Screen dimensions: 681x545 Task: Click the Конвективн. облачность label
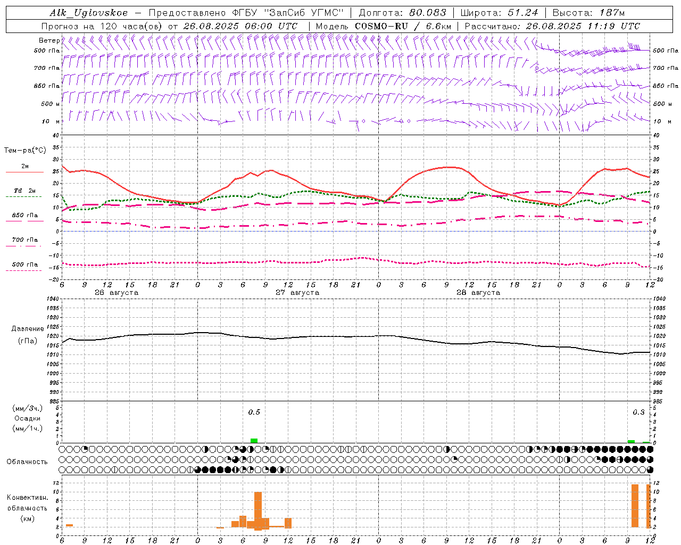pyautogui.click(x=27, y=503)
